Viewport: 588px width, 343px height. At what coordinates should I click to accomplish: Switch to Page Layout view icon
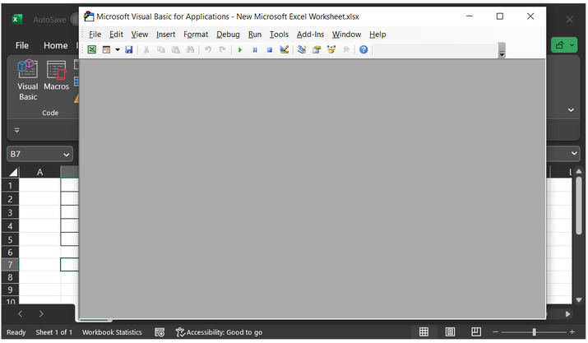point(450,332)
